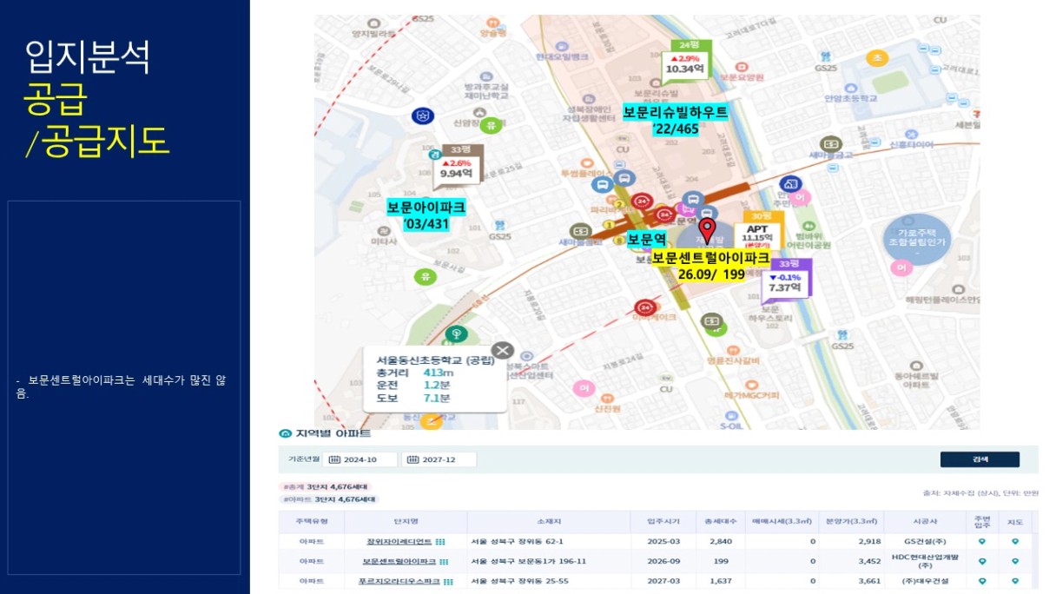Click the 분양가(3.3㎡) column header

(x=850, y=522)
